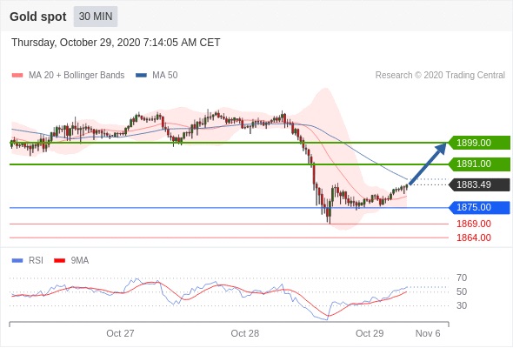Click the 30 MIN timeframe badge
513x348 pixels.
(x=96, y=17)
